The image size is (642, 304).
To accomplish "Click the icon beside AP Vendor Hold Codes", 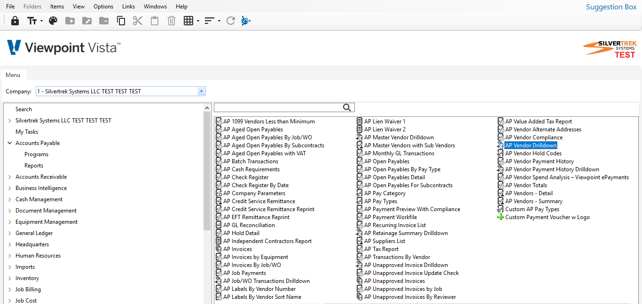I will point(501,153).
